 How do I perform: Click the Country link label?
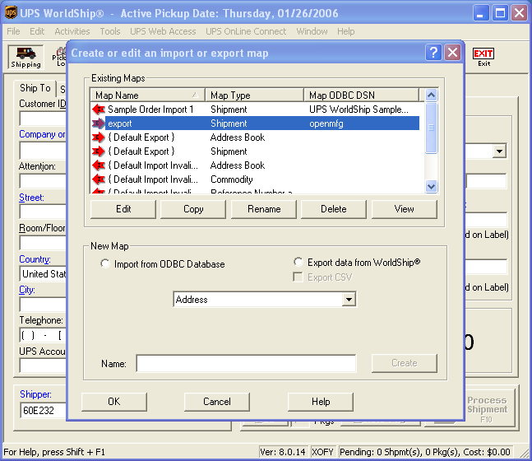coord(35,259)
